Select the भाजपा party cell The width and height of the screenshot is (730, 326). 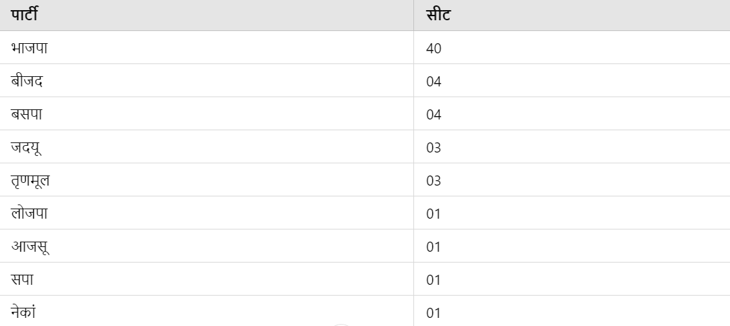point(207,48)
